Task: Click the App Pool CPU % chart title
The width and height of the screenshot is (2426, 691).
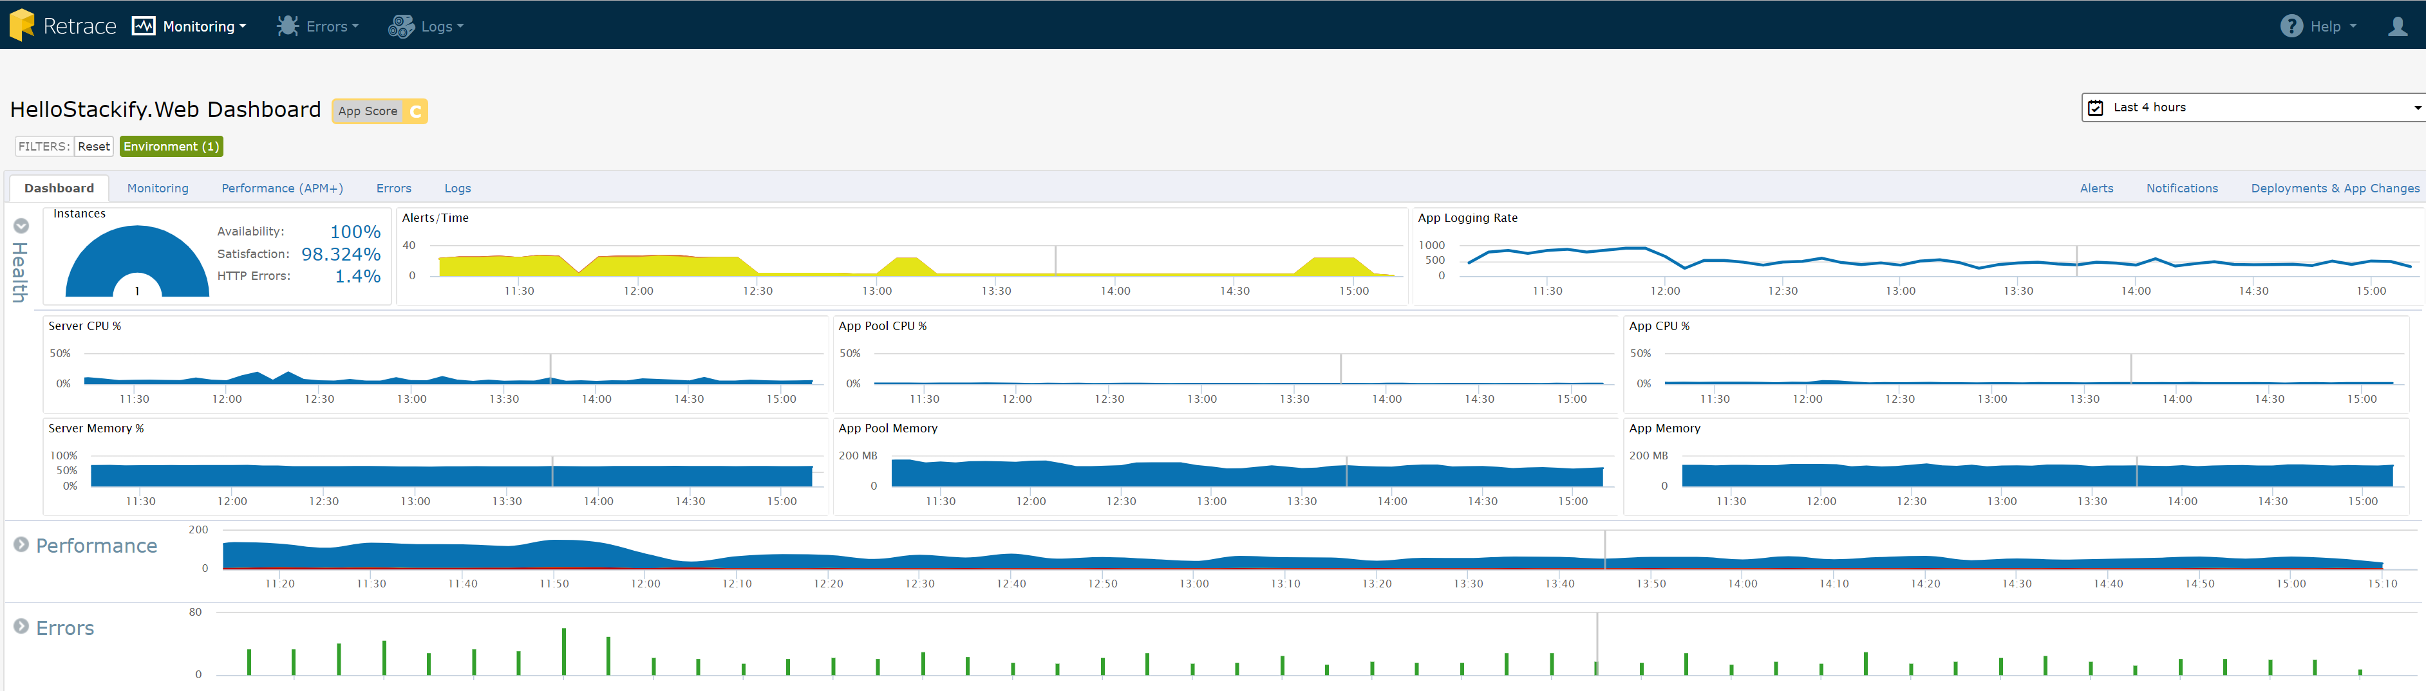Action: [883, 327]
